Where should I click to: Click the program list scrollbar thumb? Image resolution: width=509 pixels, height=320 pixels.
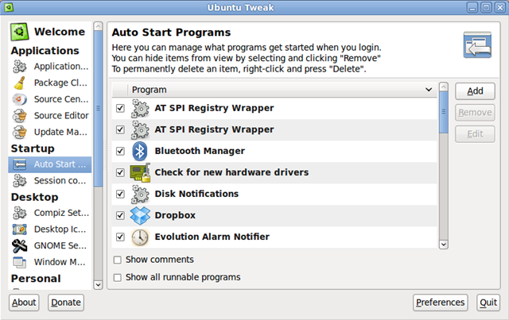tap(444, 112)
